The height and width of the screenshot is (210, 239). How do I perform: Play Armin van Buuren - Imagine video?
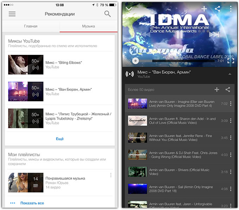(x=180, y=104)
